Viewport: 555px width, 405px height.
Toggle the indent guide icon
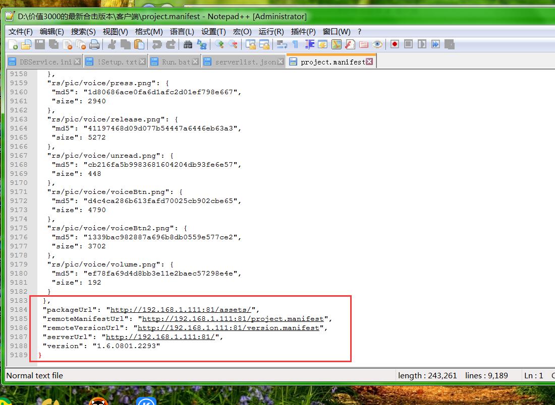309,44
